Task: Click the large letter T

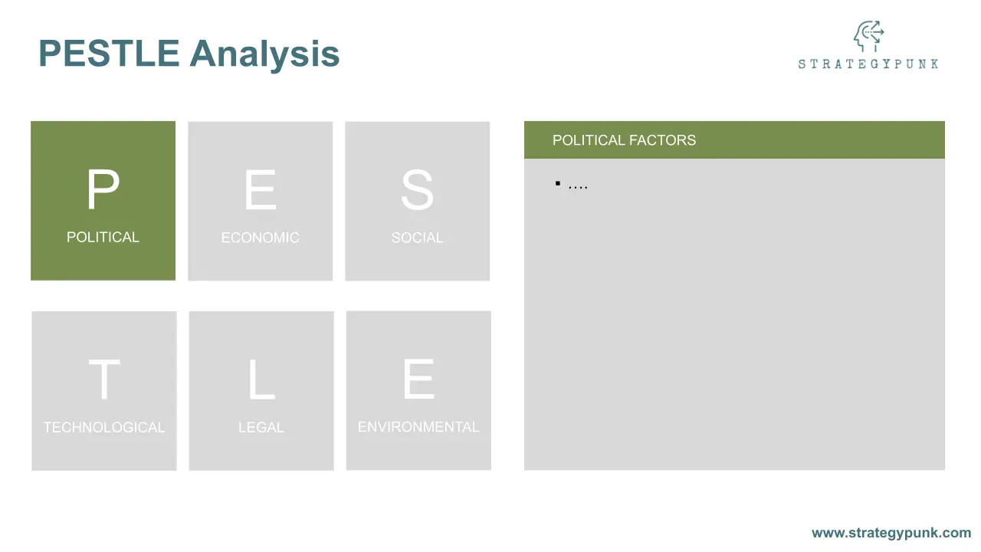Action: (103, 380)
